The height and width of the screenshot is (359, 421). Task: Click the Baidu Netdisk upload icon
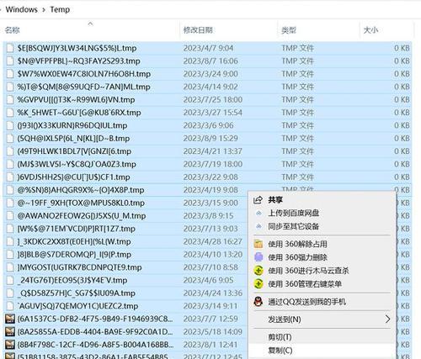click(258, 214)
